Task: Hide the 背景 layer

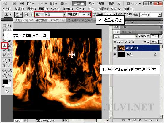Action: 115,54
